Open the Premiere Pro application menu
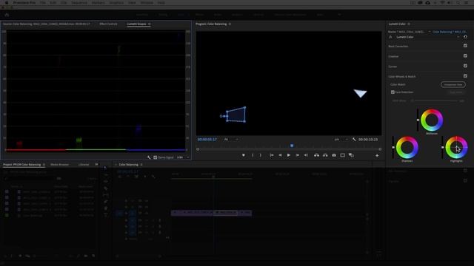 coord(24,3)
